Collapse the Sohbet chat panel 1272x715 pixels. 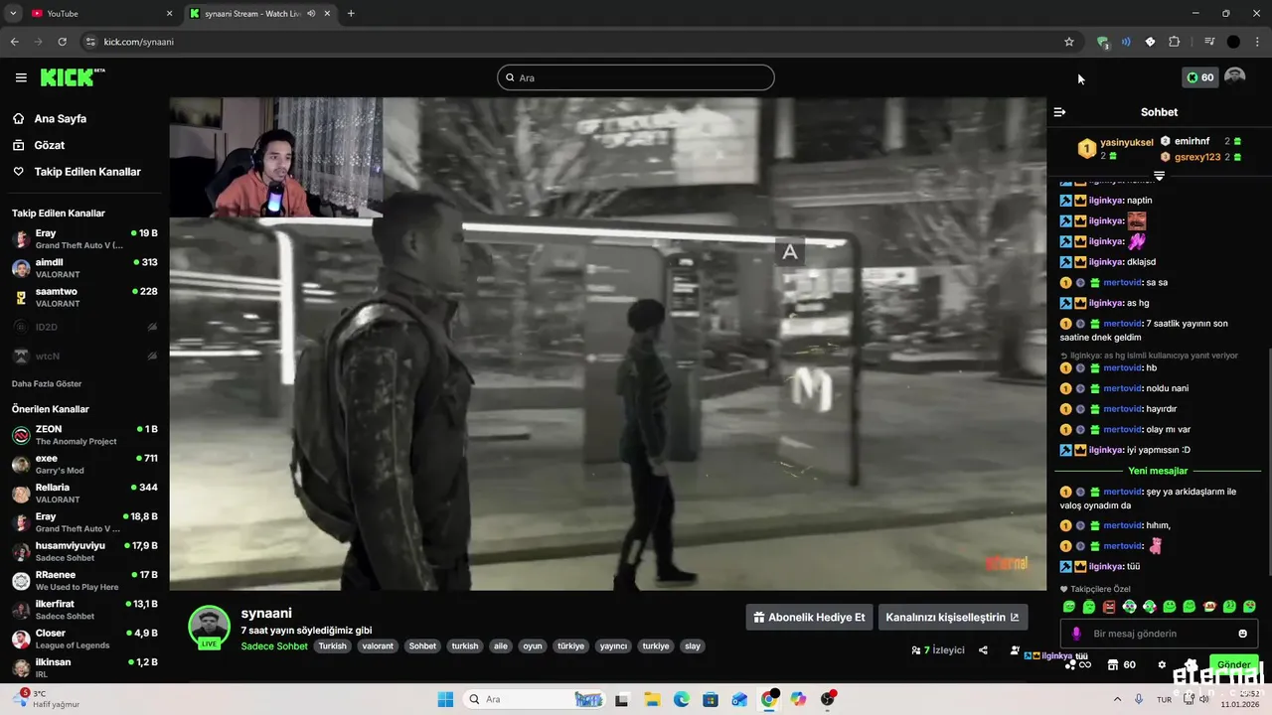coord(1059,112)
